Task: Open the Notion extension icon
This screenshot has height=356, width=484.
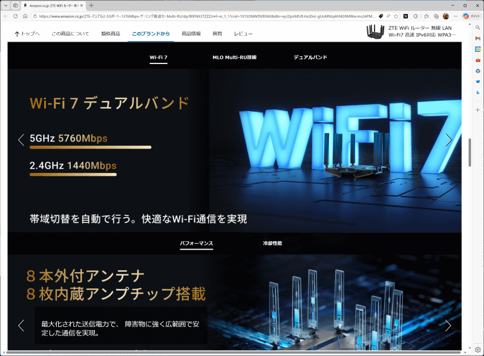Action: click(x=405, y=16)
